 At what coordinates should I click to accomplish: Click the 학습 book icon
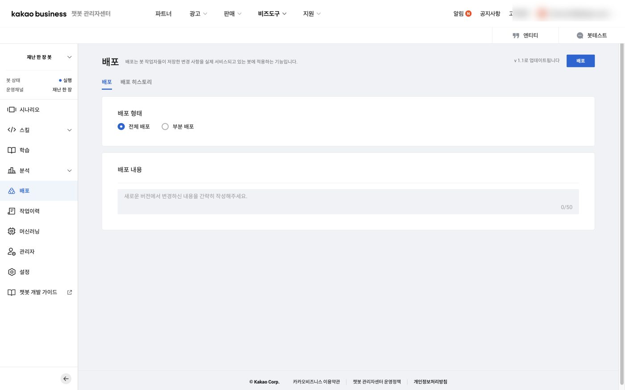[x=12, y=150]
